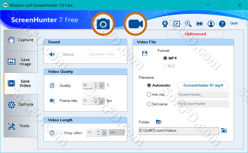The image size is (248, 153).
Task: Open the help question mark icon
Action: pos(222,24)
